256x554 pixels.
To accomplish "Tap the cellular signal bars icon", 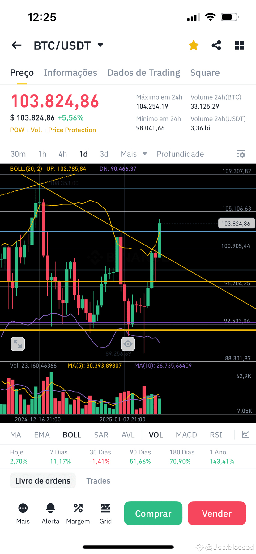I will pos(194,17).
